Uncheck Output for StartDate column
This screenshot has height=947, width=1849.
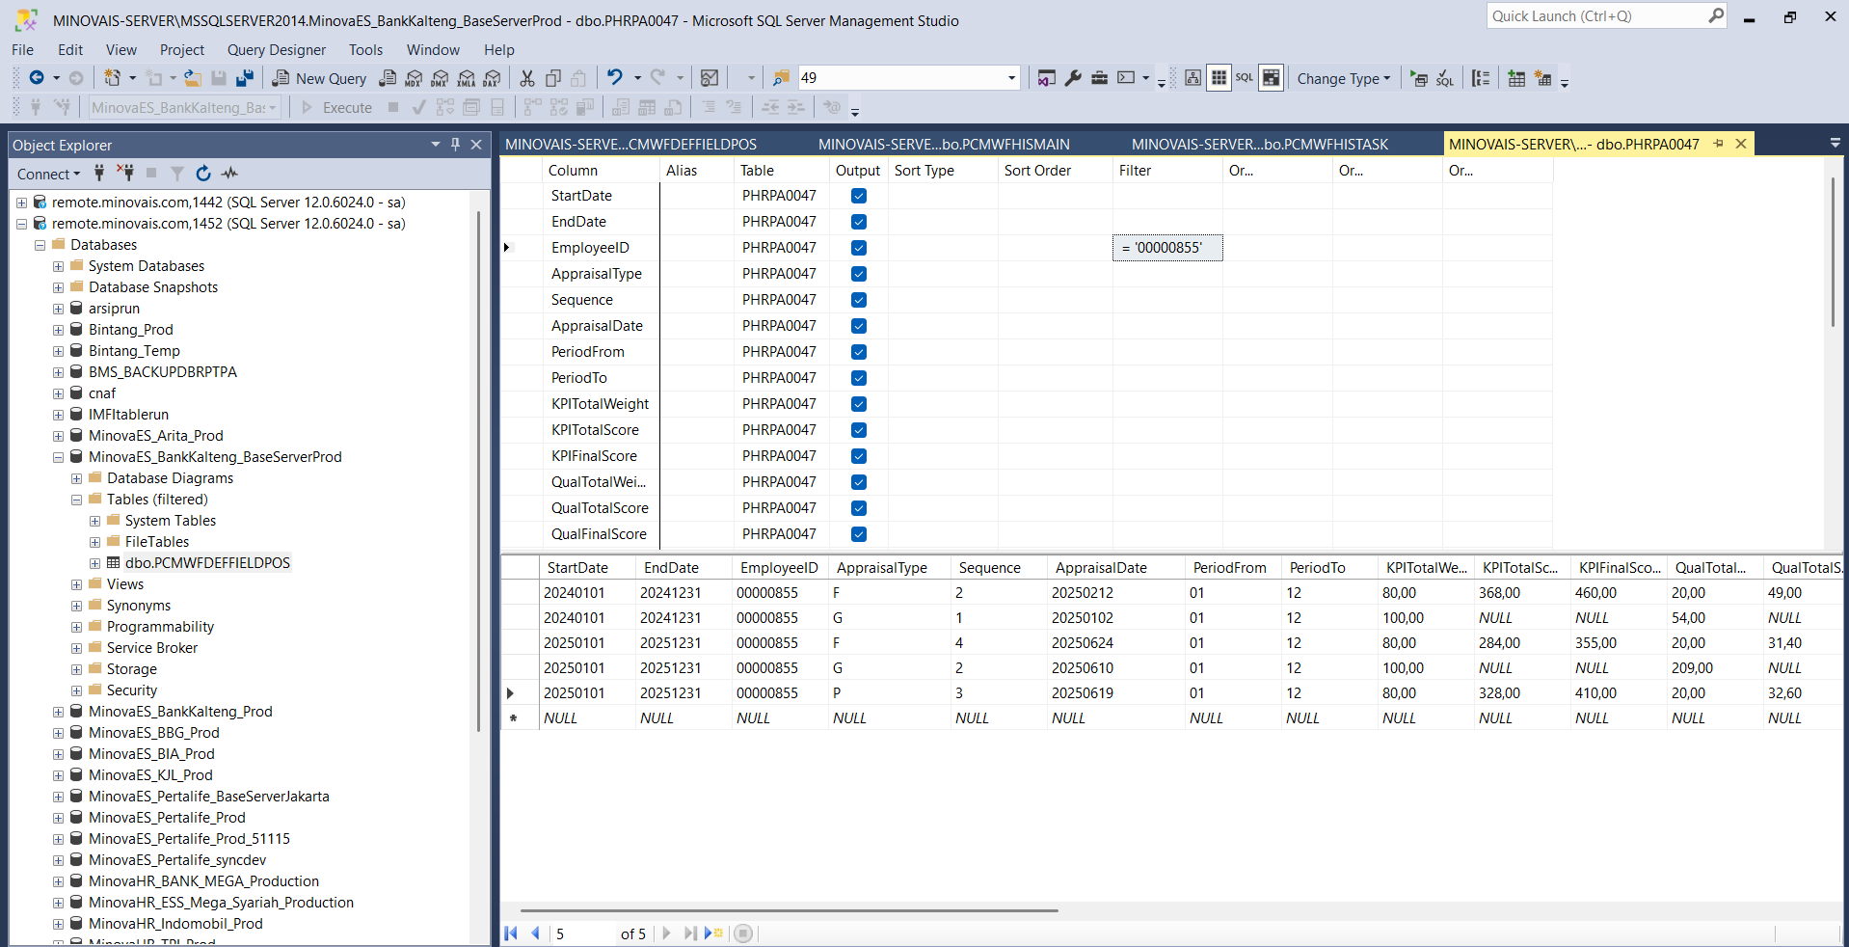859,196
